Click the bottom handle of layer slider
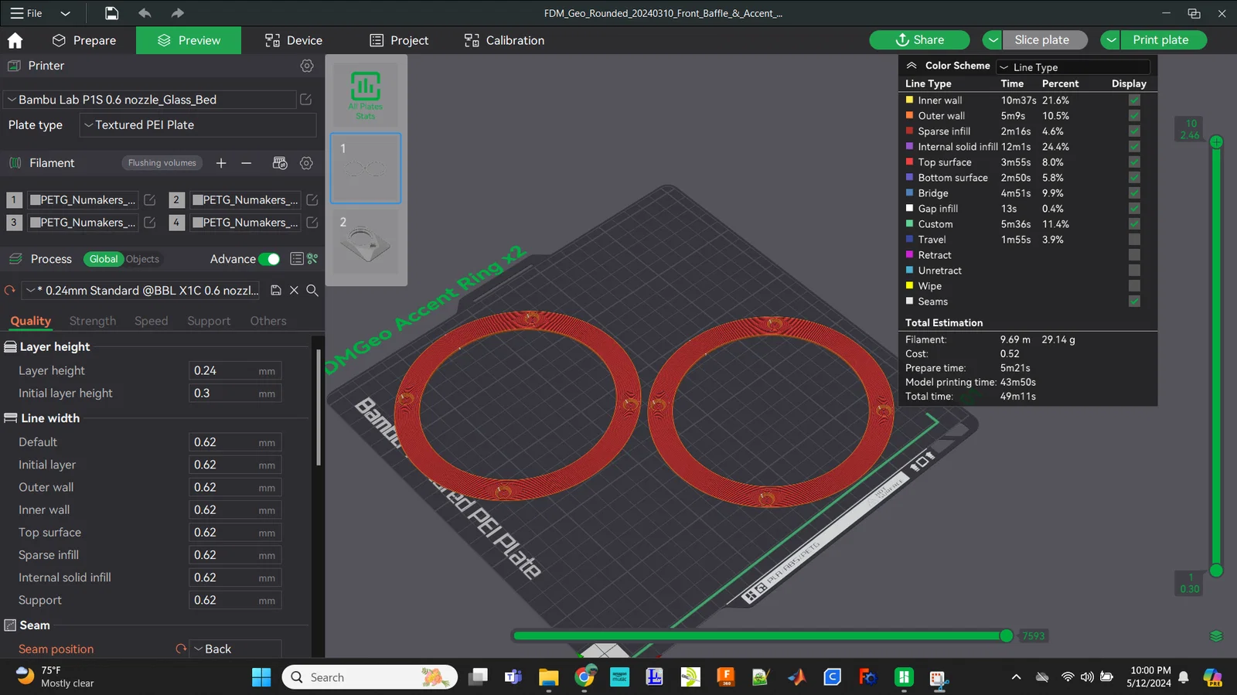The image size is (1237, 695). pyautogui.click(x=1216, y=571)
